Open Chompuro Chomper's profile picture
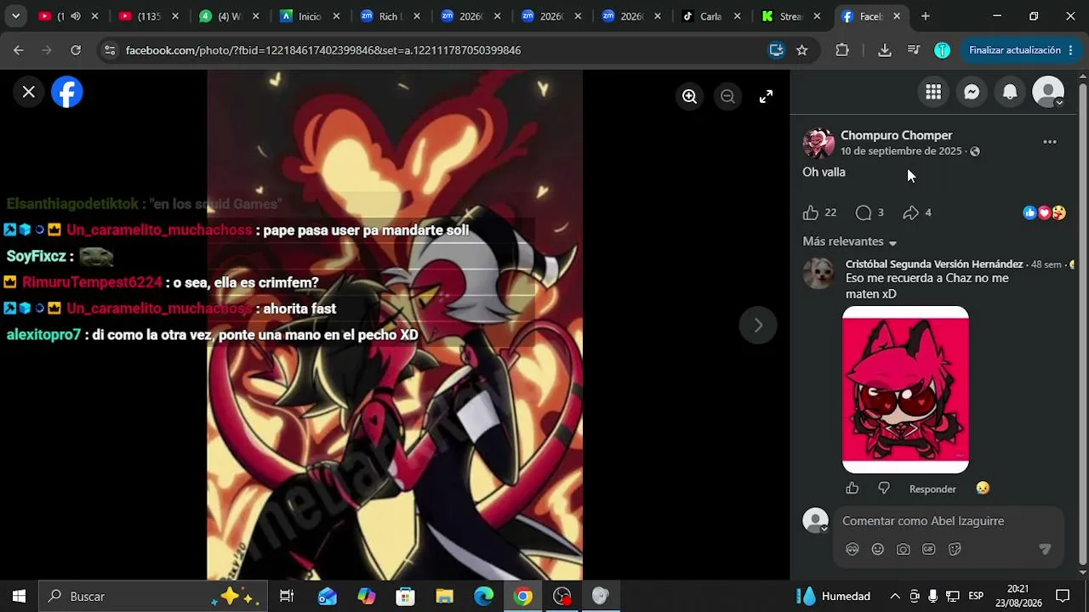This screenshot has height=612, width=1089. coord(818,143)
